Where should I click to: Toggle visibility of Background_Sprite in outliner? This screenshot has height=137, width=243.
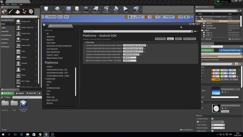coord(197,21)
